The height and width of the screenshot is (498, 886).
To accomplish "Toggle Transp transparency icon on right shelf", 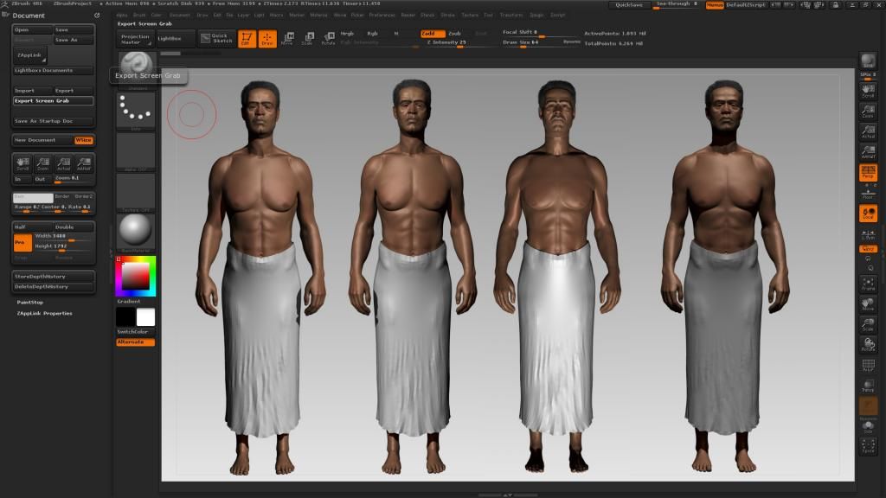I will click(868, 386).
